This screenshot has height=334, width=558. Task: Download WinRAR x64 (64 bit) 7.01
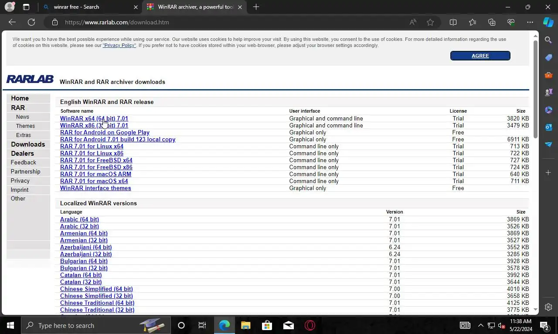94,118
